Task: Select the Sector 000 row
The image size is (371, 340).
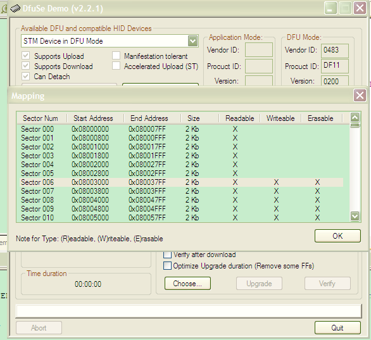Action: [x=182, y=129]
